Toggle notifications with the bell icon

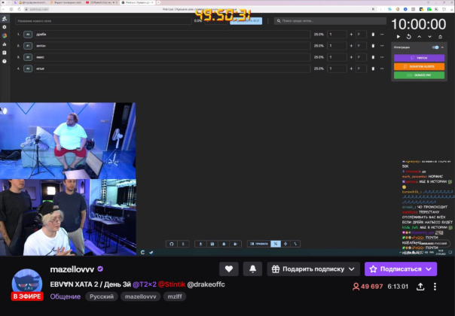252,269
